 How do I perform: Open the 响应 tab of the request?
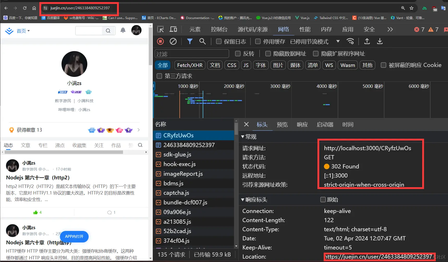[302, 125]
